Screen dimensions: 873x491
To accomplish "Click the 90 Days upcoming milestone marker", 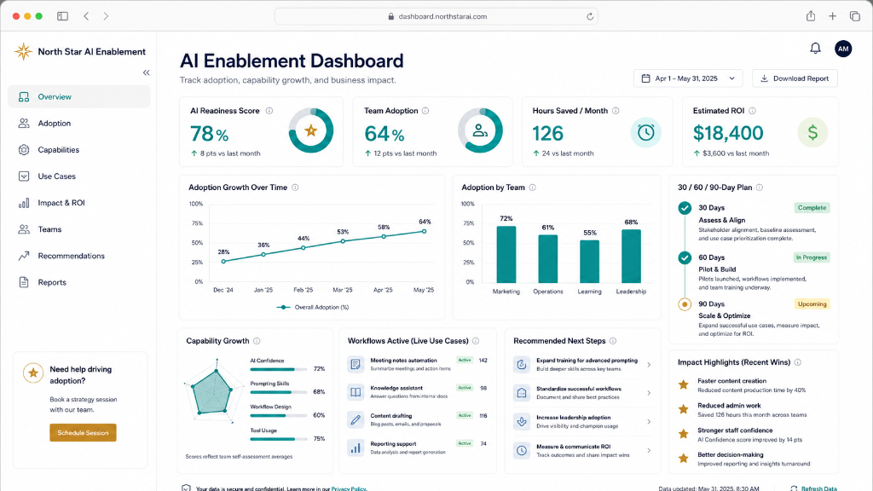I will coord(685,304).
